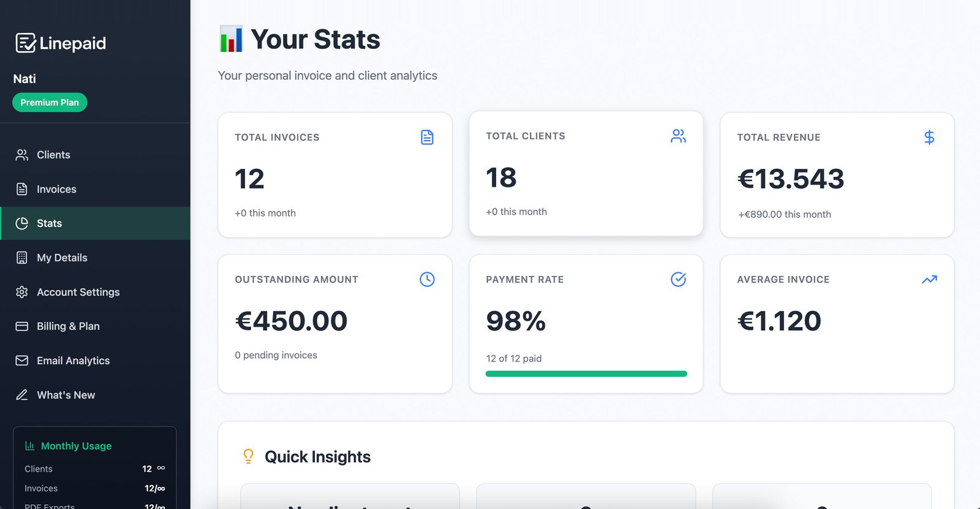The image size is (980, 509).
Task: Click the document icon in Total Invoices card
Action: click(427, 137)
